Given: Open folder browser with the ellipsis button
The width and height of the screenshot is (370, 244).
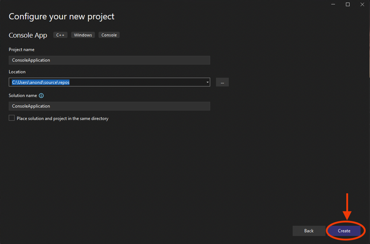Looking at the screenshot, I should coord(222,82).
